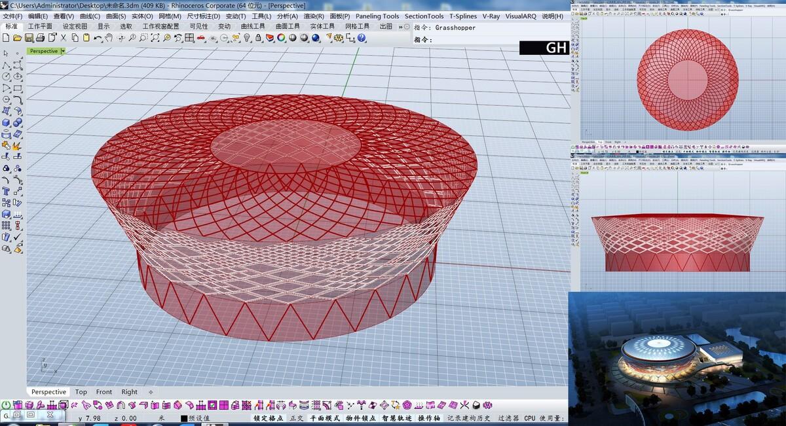The height and width of the screenshot is (426, 786).
Task: Open the V-Ray menu
Action: pyautogui.click(x=491, y=16)
